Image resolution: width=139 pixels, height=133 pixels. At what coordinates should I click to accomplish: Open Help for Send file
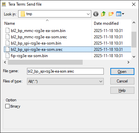122,90
